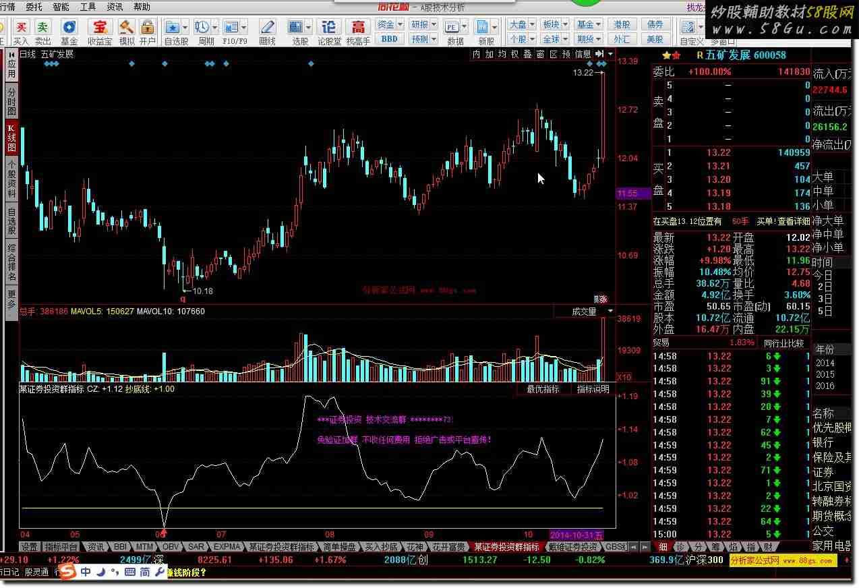859x588 pixels.
Task: Toggle the 权 adjustment option
Action: point(515,54)
